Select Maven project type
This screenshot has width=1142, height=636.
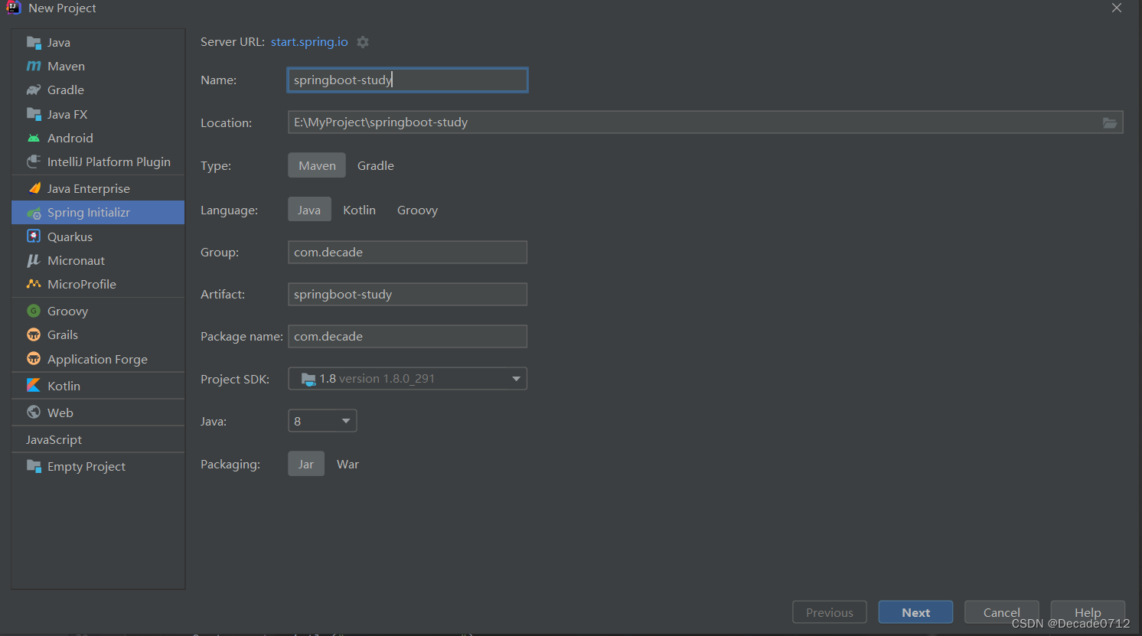click(317, 165)
